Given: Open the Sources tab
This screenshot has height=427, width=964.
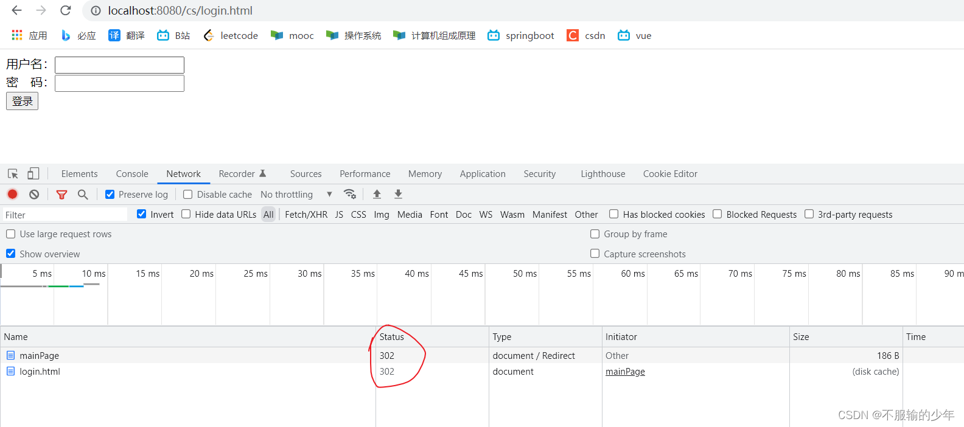Looking at the screenshot, I should pos(306,174).
